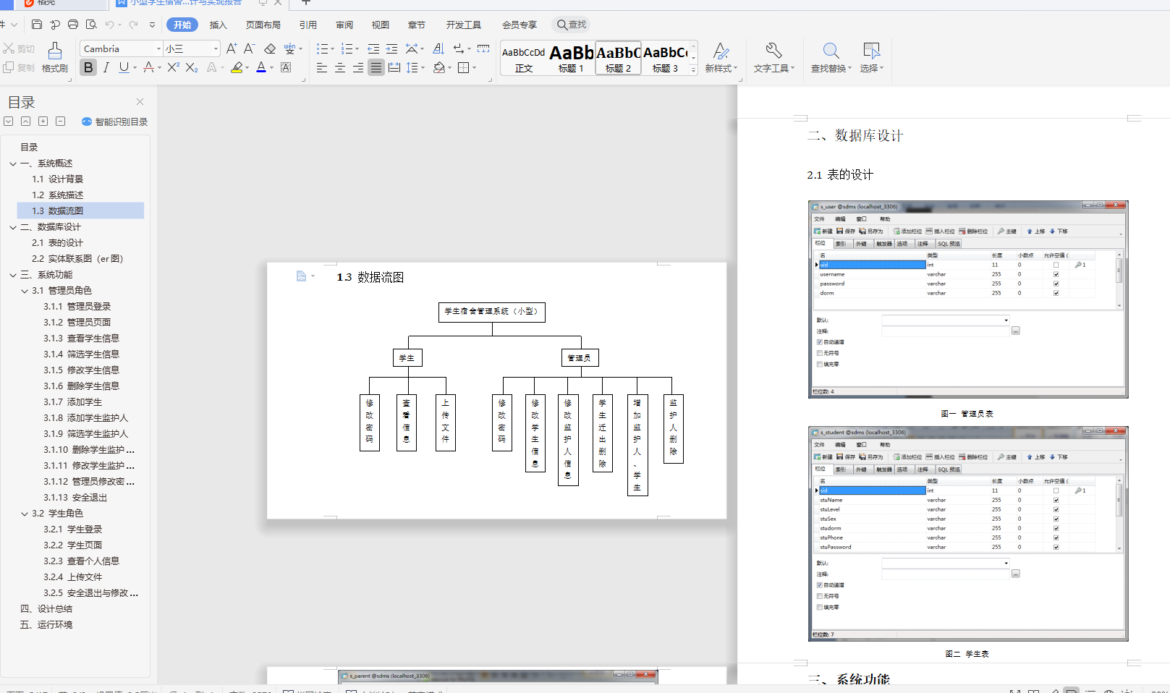Image resolution: width=1170 pixels, height=693 pixels.
Task: Center align text
Action: pyautogui.click(x=340, y=67)
